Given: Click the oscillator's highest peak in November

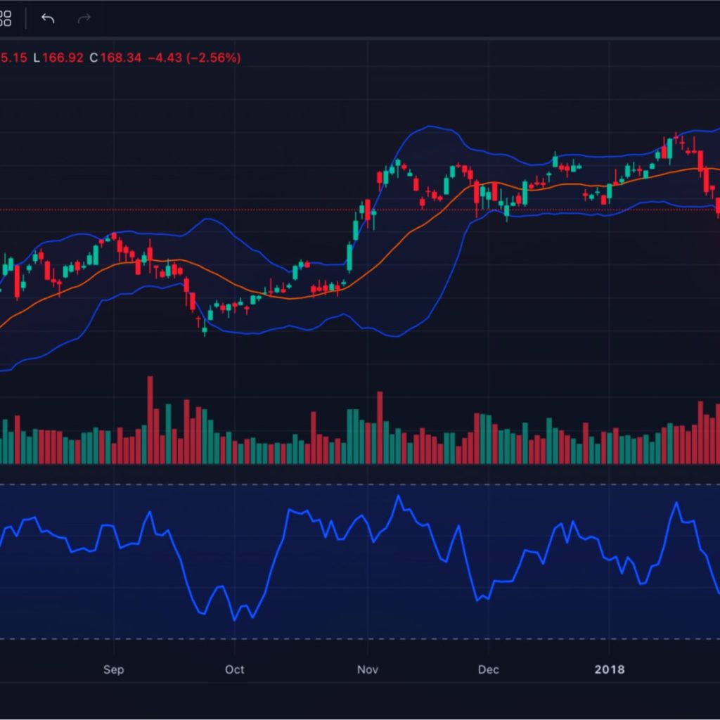Looking at the screenshot, I should [x=399, y=496].
